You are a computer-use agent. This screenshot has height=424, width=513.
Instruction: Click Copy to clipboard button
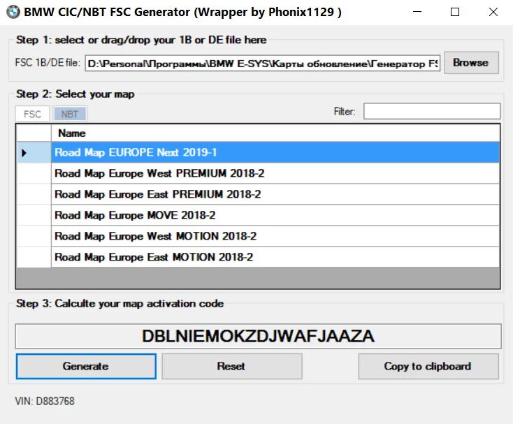coord(428,366)
